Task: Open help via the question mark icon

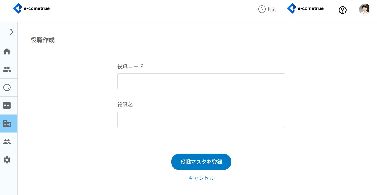Action: coord(342,10)
